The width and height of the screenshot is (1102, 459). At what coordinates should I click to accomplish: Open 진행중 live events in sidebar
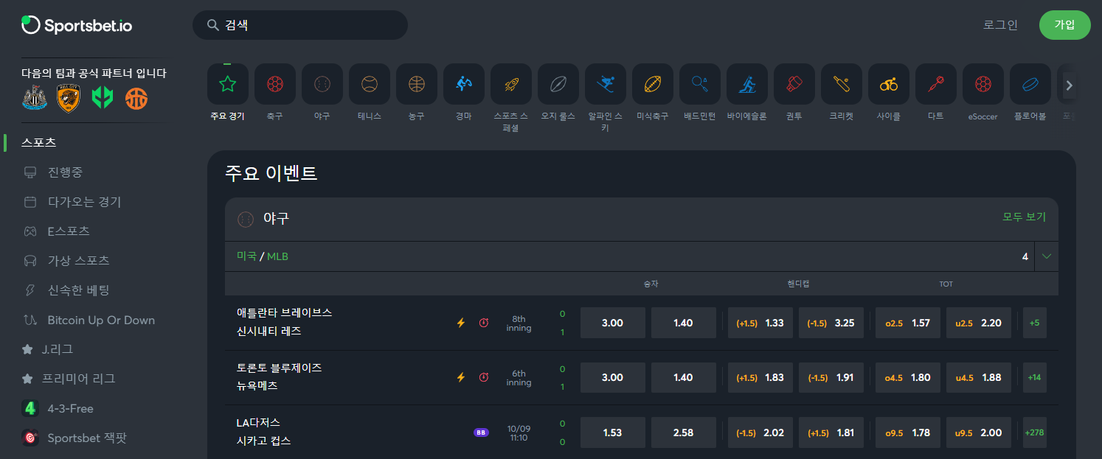coord(65,172)
